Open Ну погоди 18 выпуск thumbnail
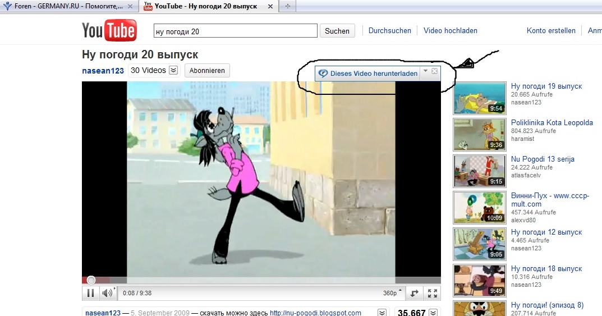602x316 pixels. click(480, 281)
